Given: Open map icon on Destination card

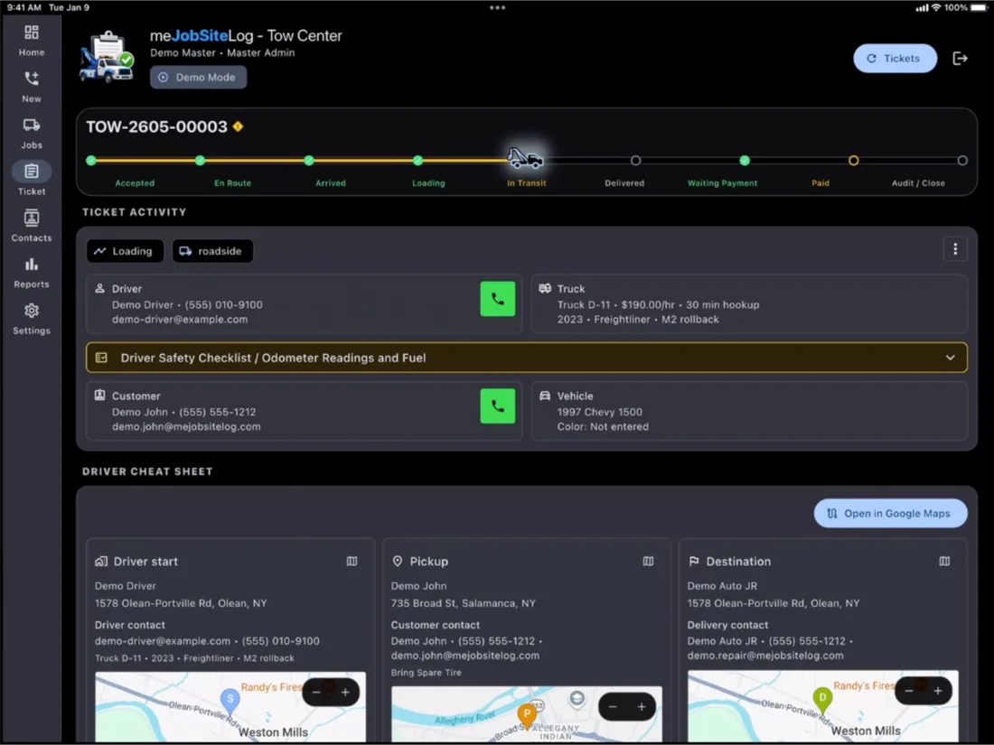Looking at the screenshot, I should (x=944, y=562).
